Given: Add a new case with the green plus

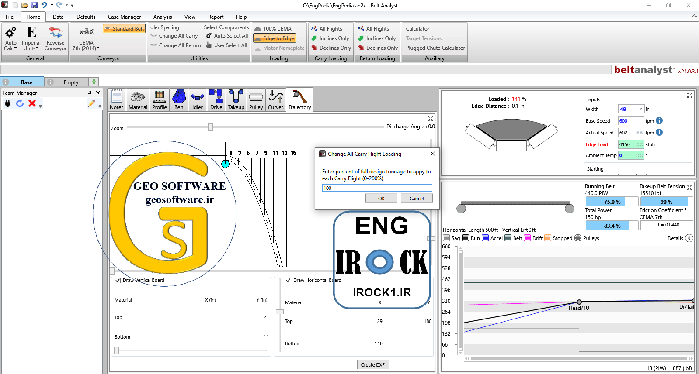Looking at the screenshot, I should coord(94,82).
